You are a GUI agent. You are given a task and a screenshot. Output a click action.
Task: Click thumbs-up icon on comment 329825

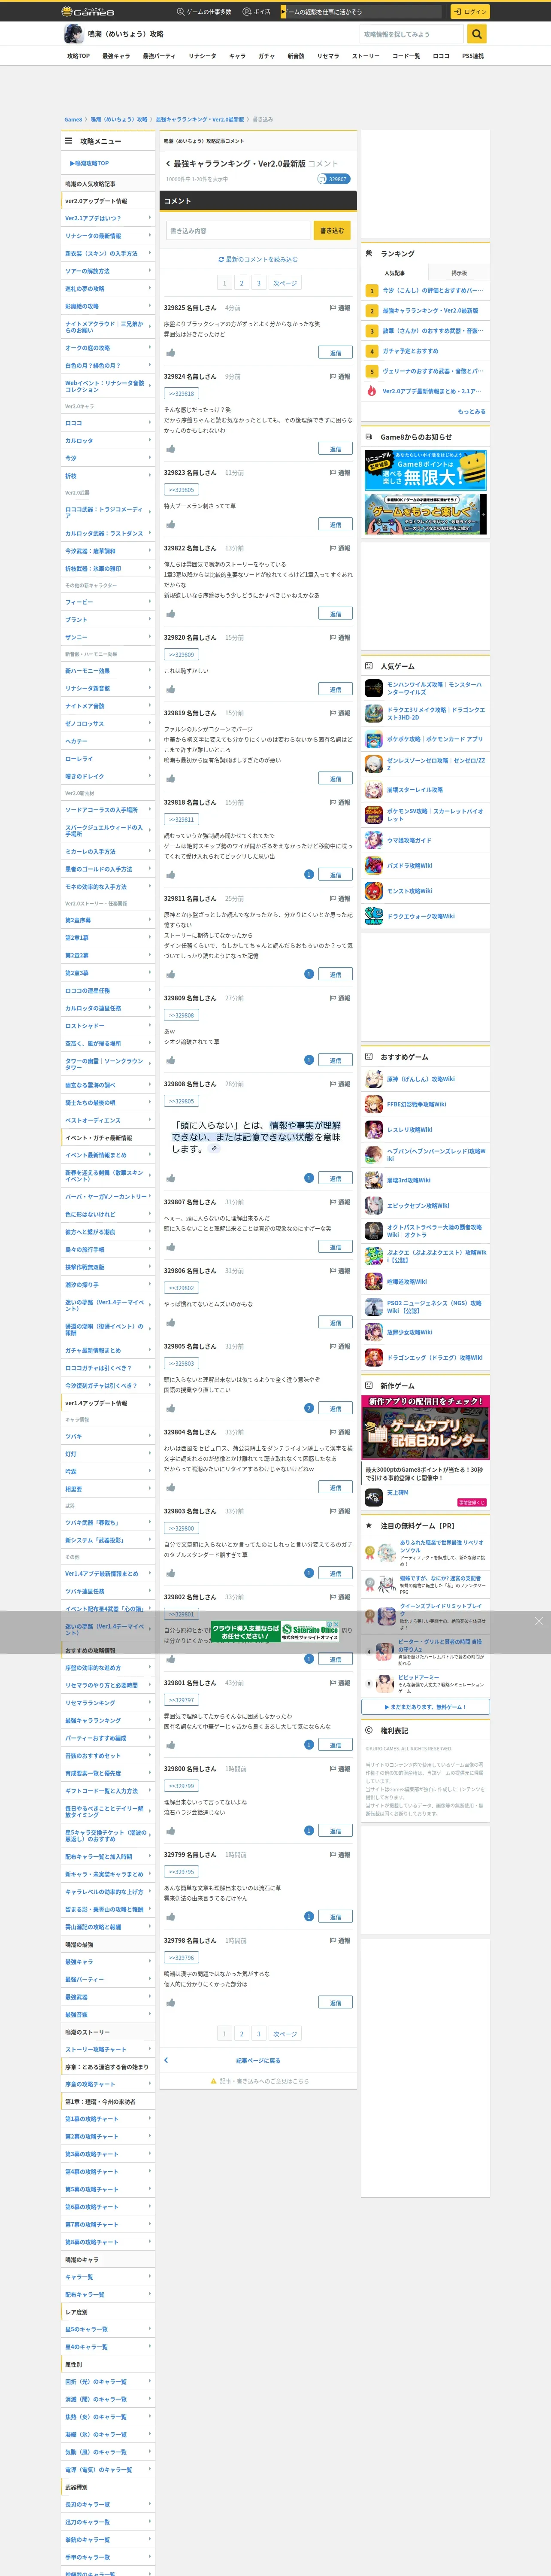pyautogui.click(x=171, y=352)
